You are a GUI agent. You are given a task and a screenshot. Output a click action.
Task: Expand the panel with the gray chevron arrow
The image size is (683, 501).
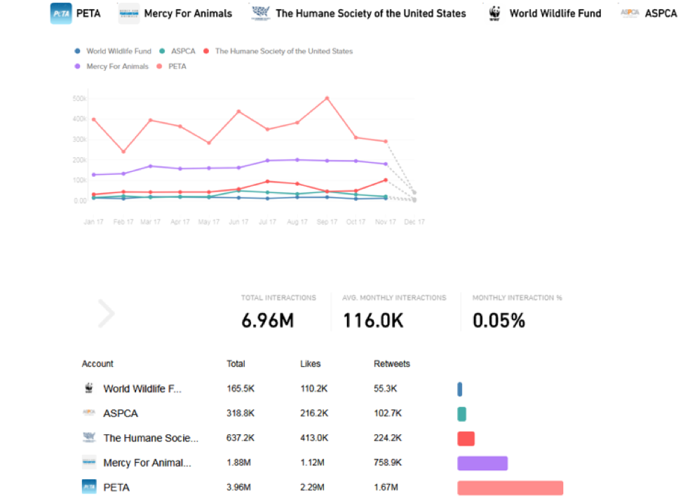click(106, 314)
